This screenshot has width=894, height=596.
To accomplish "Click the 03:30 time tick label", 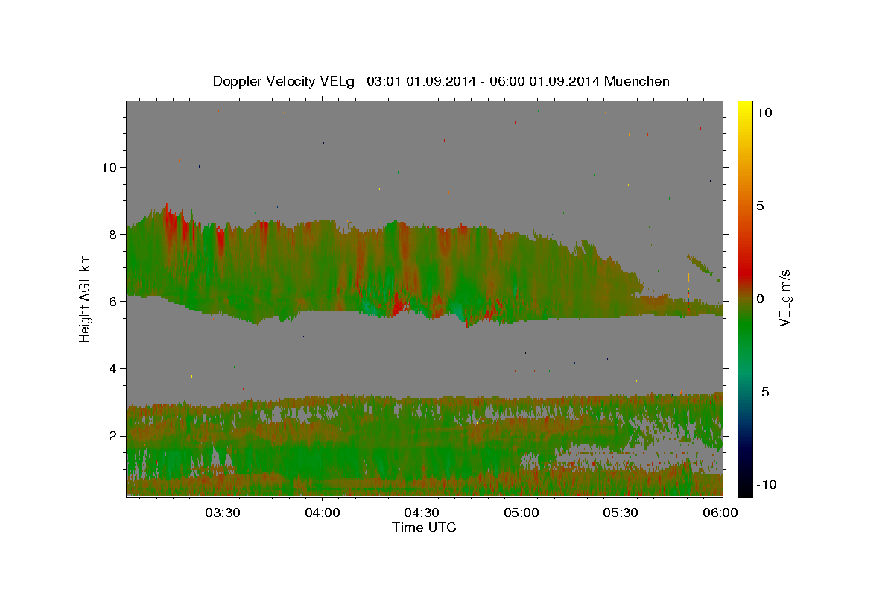I will (223, 513).
